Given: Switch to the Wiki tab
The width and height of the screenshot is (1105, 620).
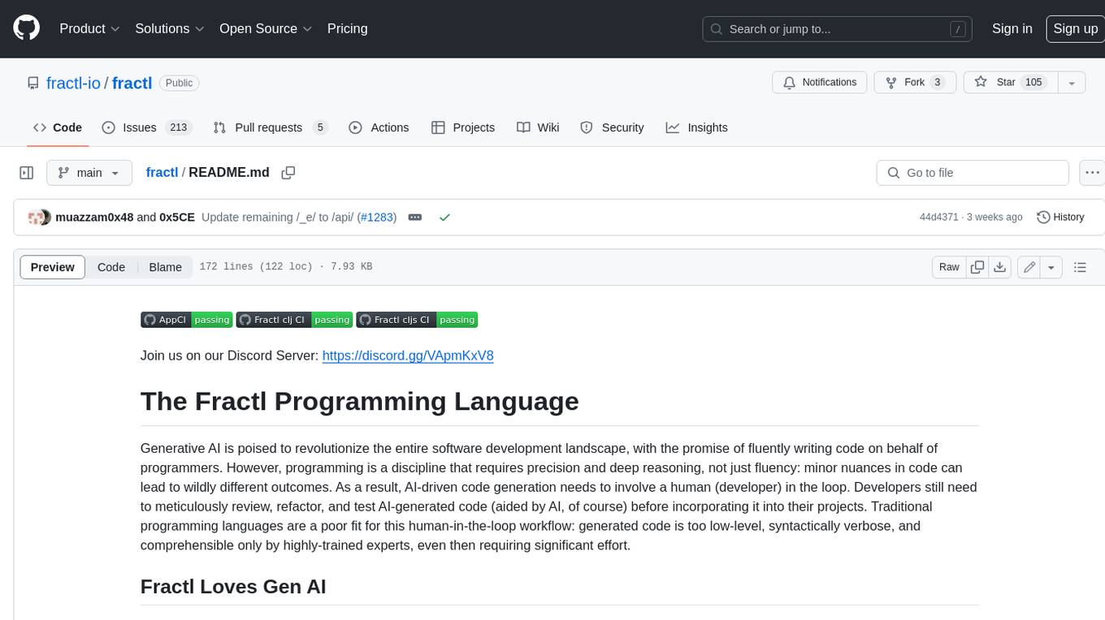Looking at the screenshot, I should [x=539, y=127].
